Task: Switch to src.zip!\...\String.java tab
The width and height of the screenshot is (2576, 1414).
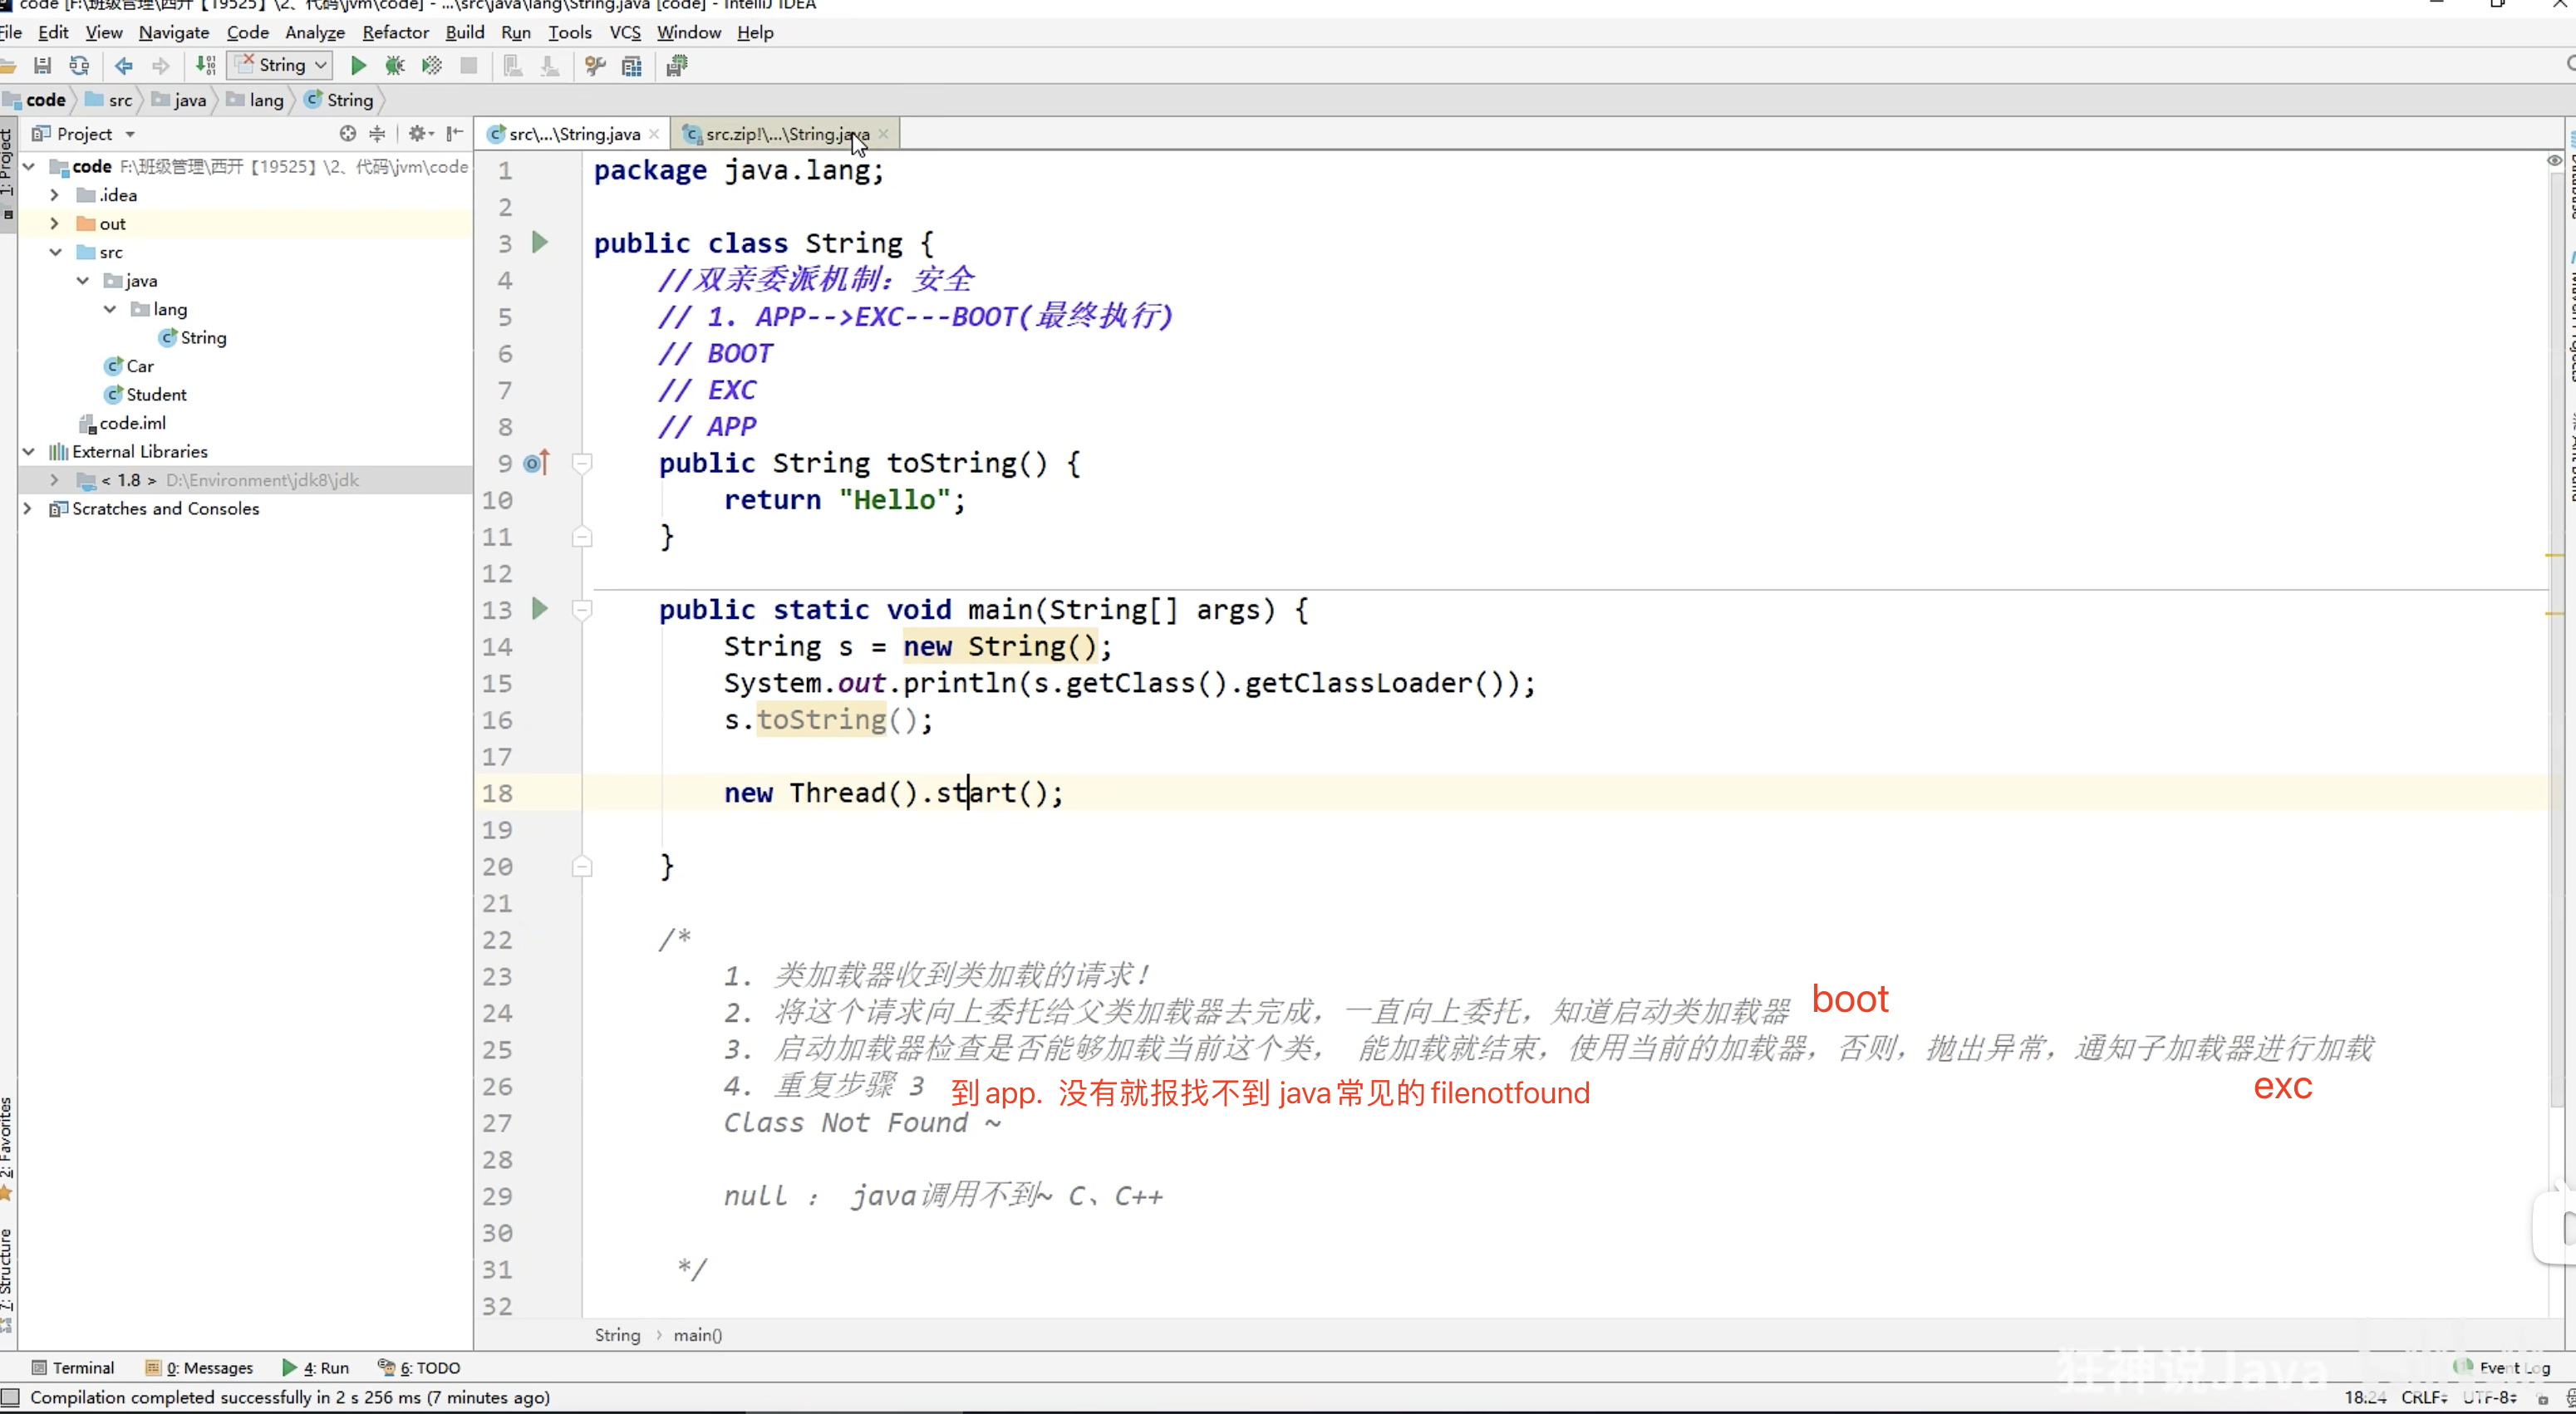Action: tap(786, 134)
